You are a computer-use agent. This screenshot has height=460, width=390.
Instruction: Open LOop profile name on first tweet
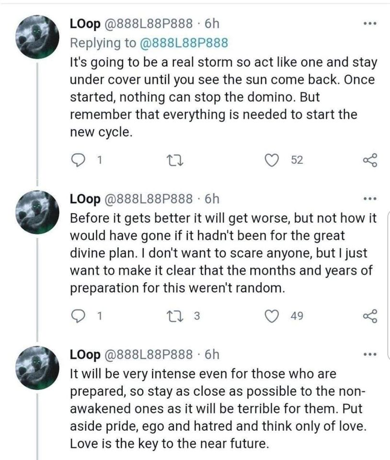click(85, 23)
